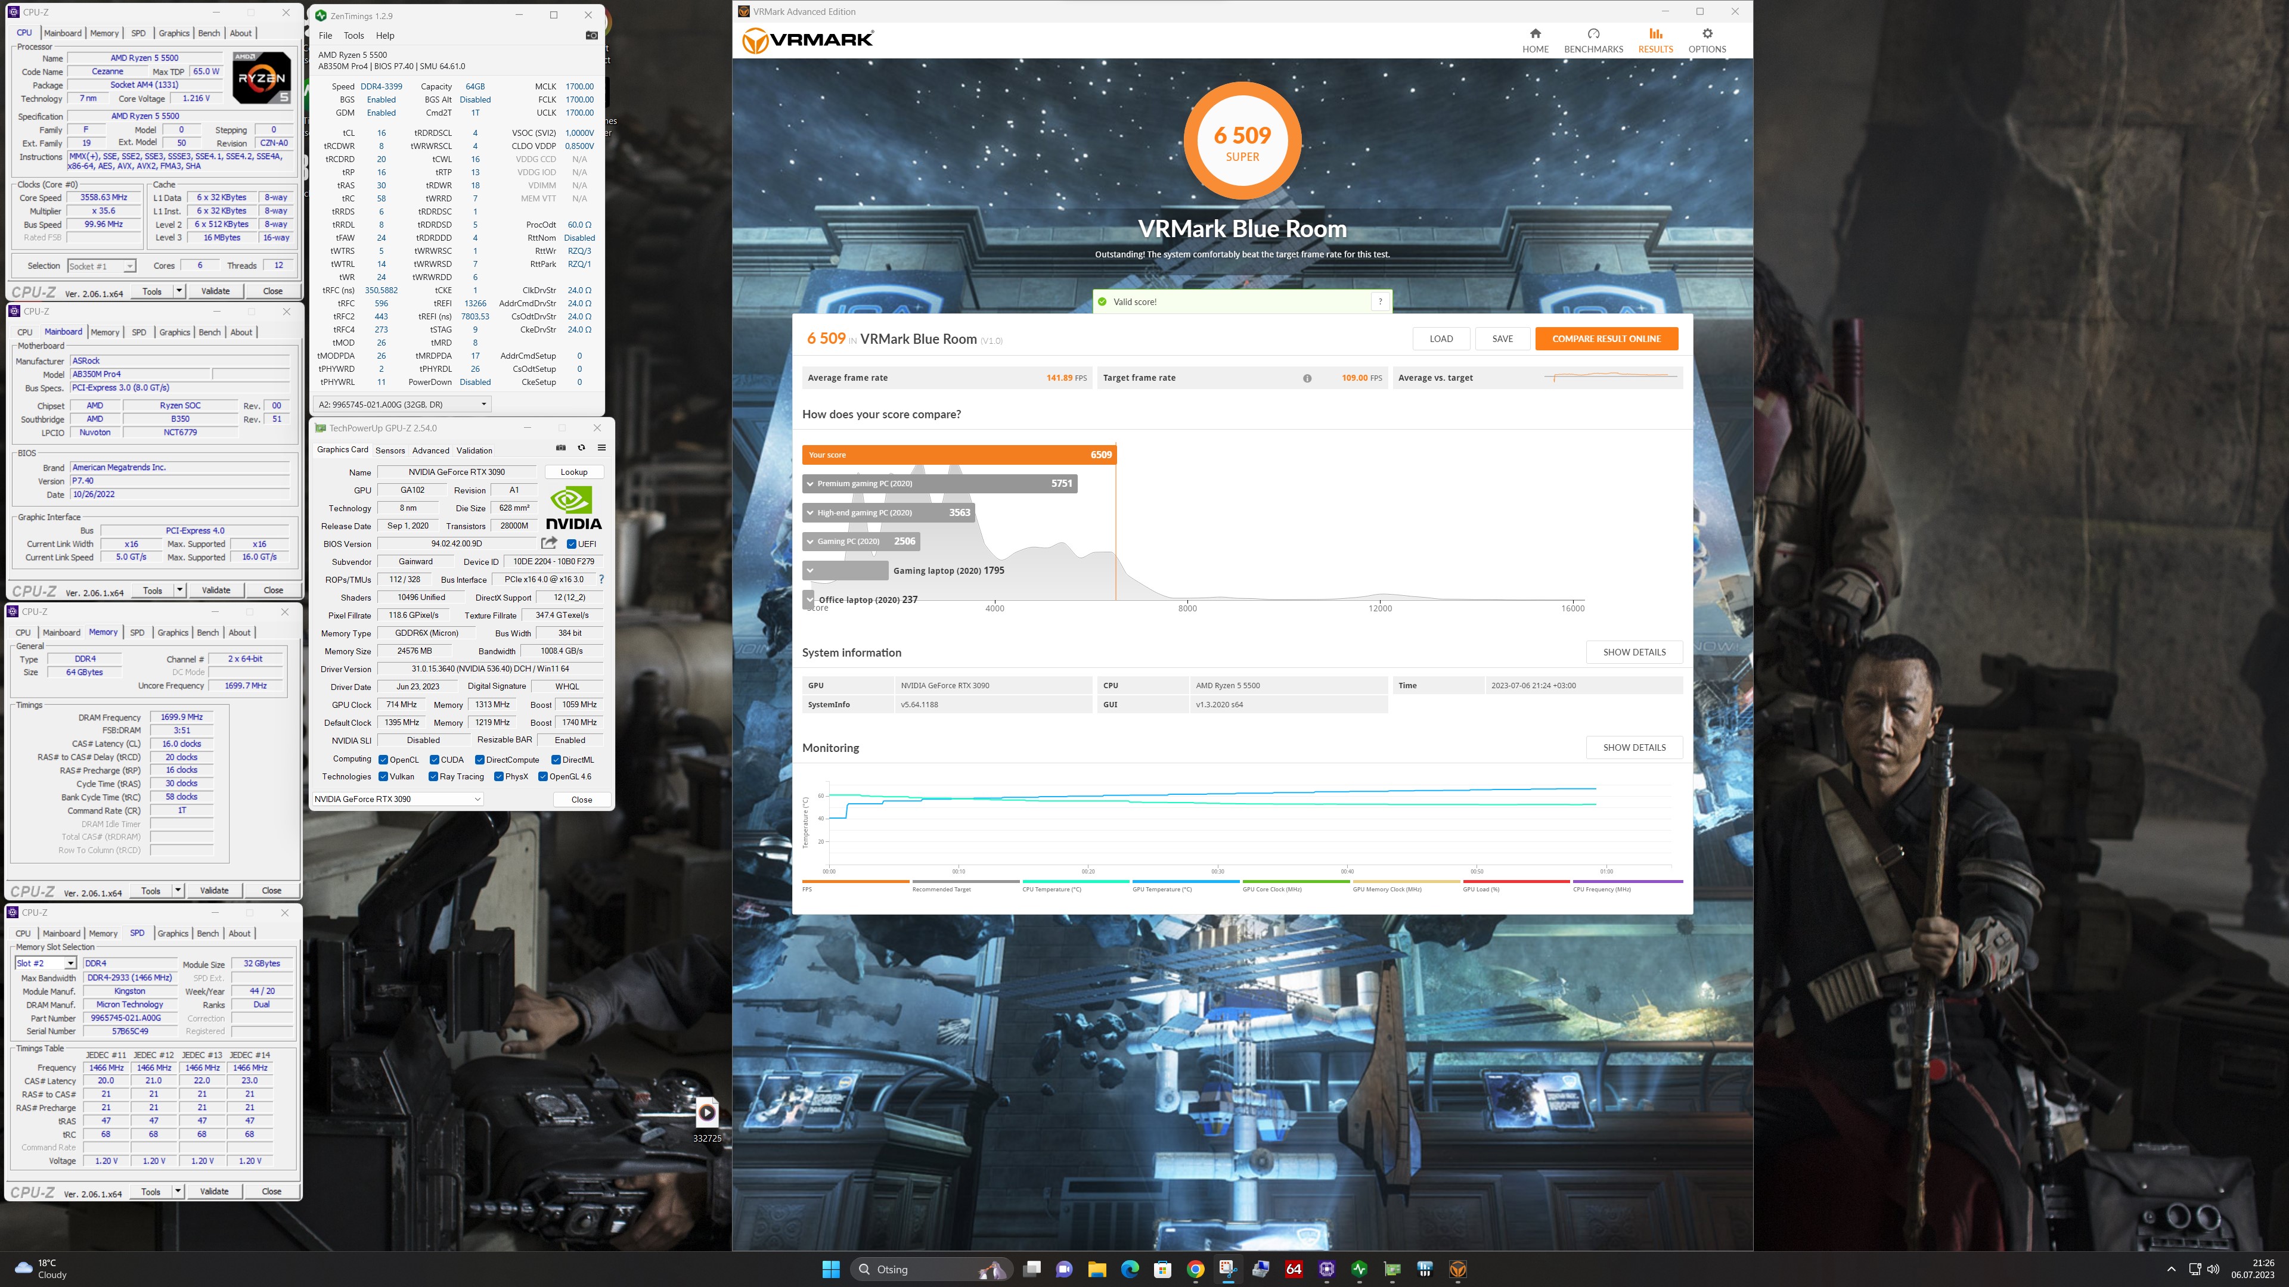Open the GPU-Z hamburger menu
The width and height of the screenshot is (2289, 1287).
[601, 447]
